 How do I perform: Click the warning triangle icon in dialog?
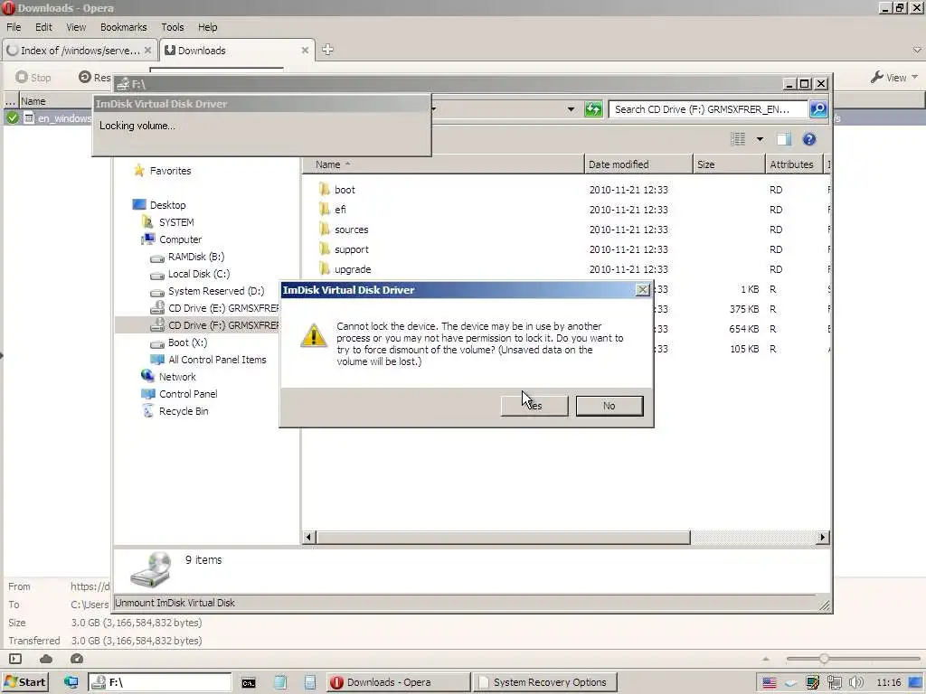(x=314, y=335)
